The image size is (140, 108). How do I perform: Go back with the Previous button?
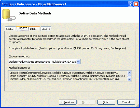[x=68, y=102]
